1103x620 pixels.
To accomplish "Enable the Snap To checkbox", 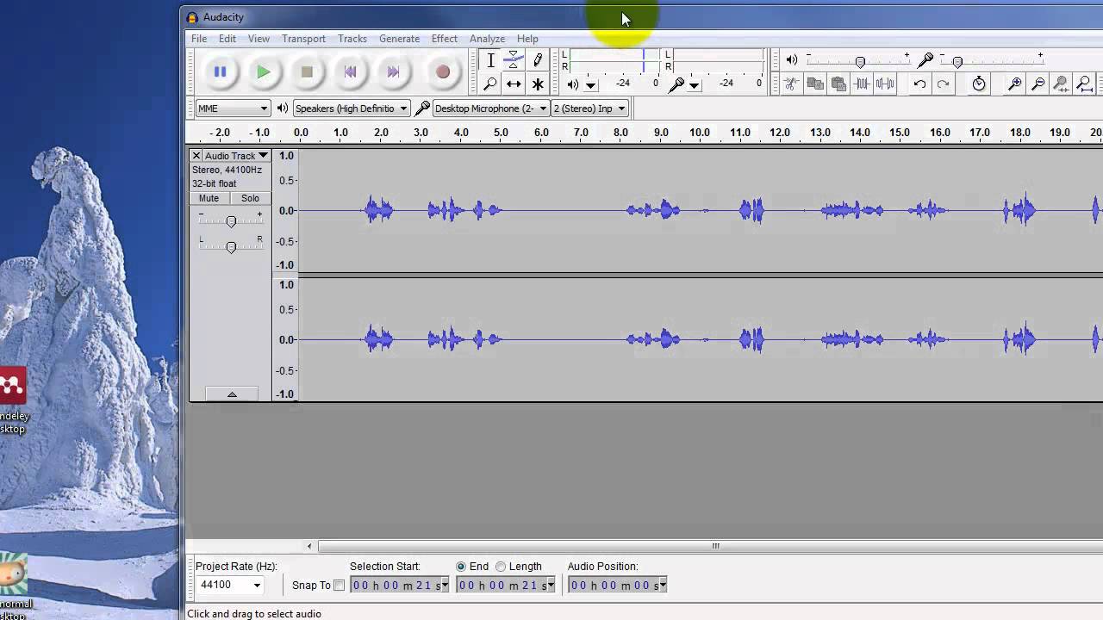I will (339, 586).
